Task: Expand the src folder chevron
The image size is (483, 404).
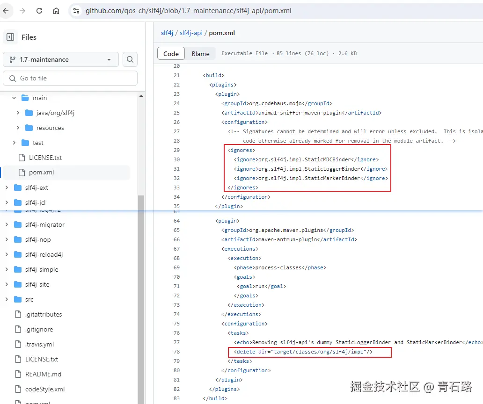Action: point(7,299)
